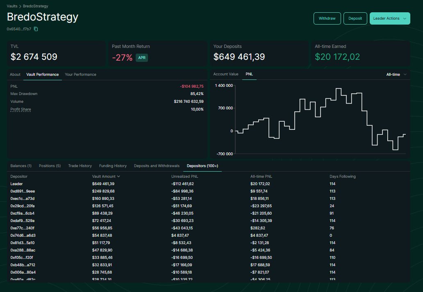Click Your Deposits value $649 461,39
This screenshot has width=423, height=292.
point(239,57)
